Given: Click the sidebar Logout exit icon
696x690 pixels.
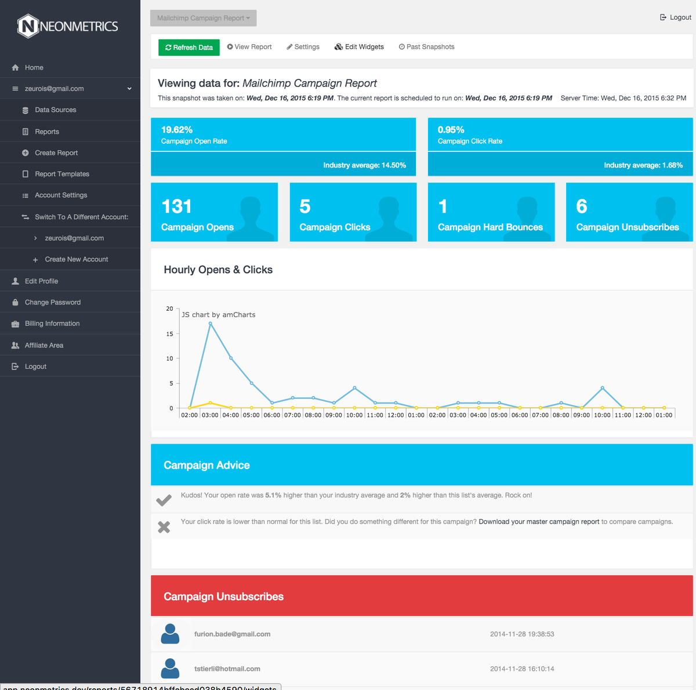Looking at the screenshot, I should point(16,366).
